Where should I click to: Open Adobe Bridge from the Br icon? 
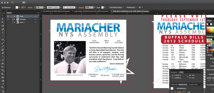tap(18, 3)
